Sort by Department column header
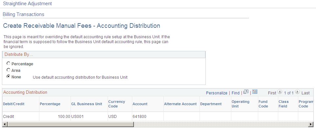 coord(211,104)
